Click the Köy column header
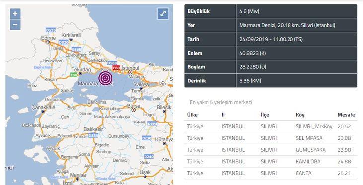Image resolution: width=363 pixels, height=185 pixels. (x=300, y=115)
